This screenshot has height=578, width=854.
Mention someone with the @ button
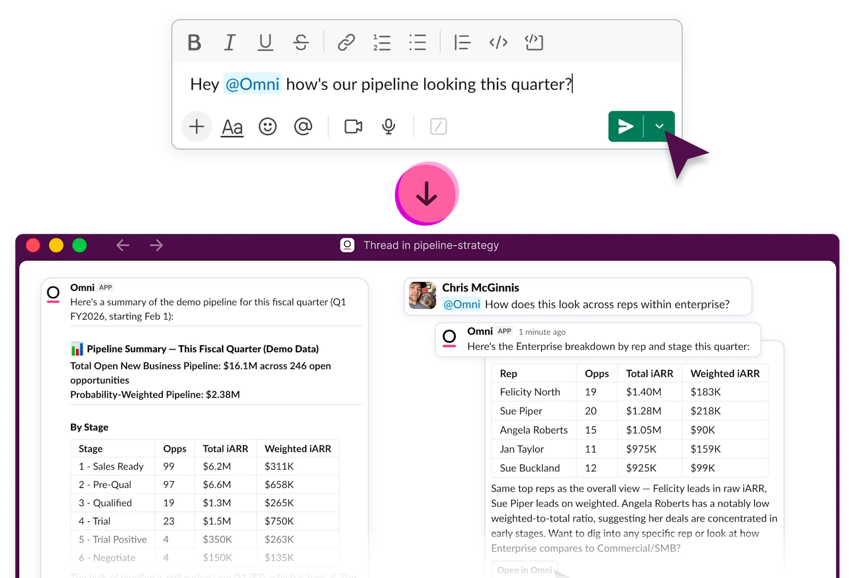point(303,126)
